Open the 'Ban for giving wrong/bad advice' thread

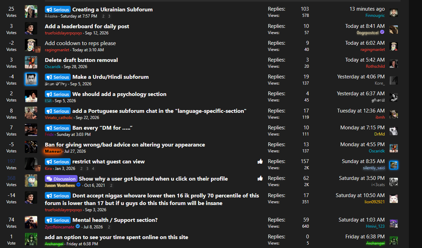point(125,145)
